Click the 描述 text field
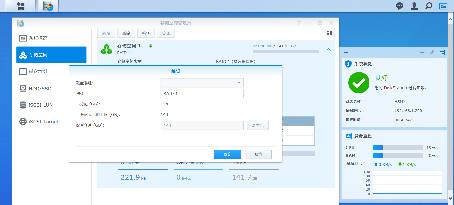Viewport: 454px width, 205px height. pyautogui.click(x=202, y=93)
